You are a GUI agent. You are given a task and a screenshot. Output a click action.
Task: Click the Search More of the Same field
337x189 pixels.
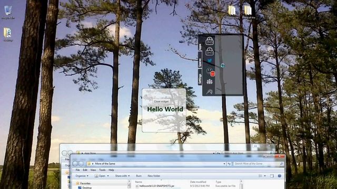(259, 164)
